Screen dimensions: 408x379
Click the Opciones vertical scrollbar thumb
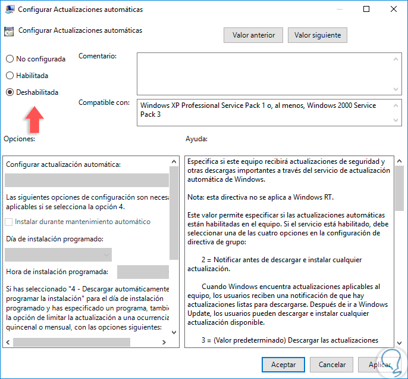174,213
